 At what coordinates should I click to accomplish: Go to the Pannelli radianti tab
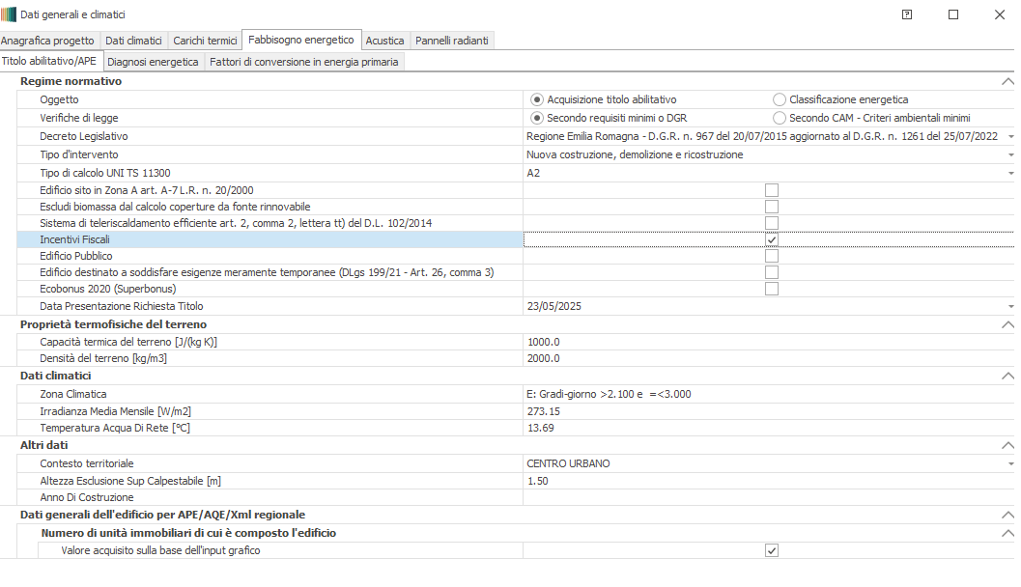point(452,41)
